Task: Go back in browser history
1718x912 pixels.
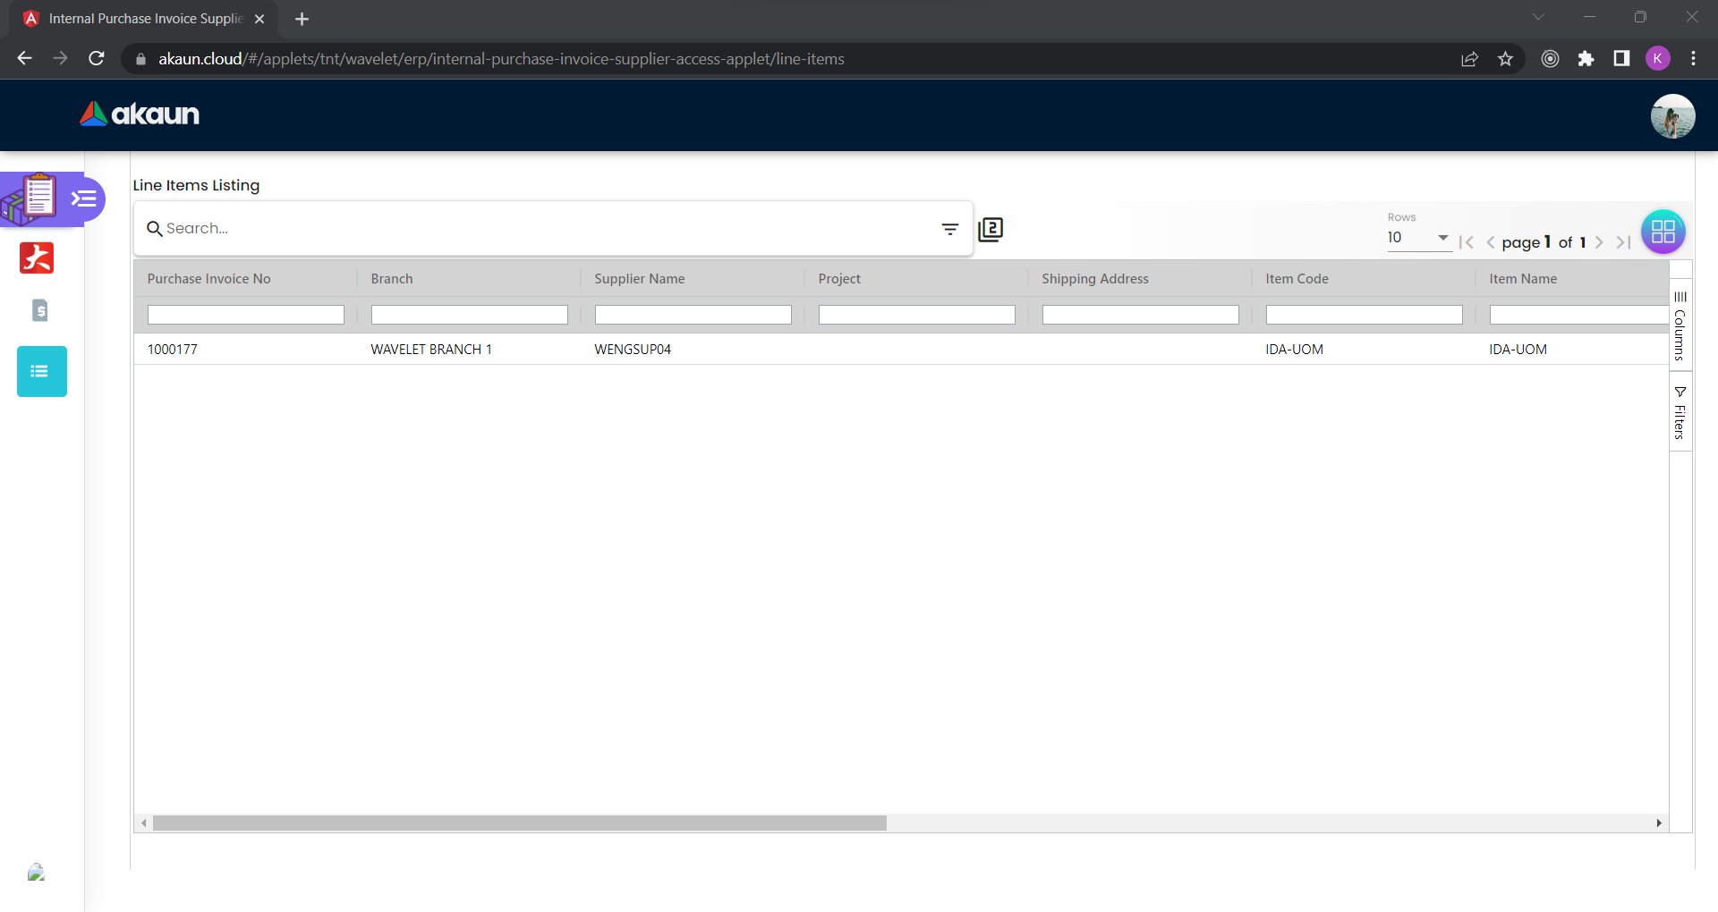Action: click(x=24, y=59)
